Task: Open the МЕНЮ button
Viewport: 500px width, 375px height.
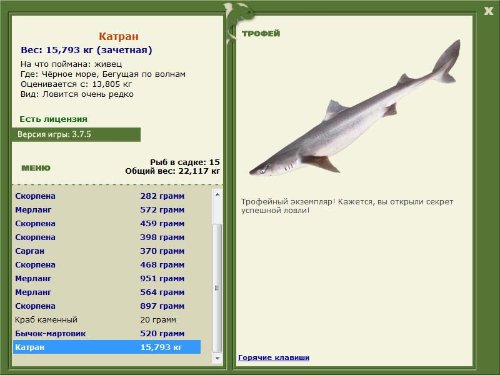Action: tap(36, 168)
